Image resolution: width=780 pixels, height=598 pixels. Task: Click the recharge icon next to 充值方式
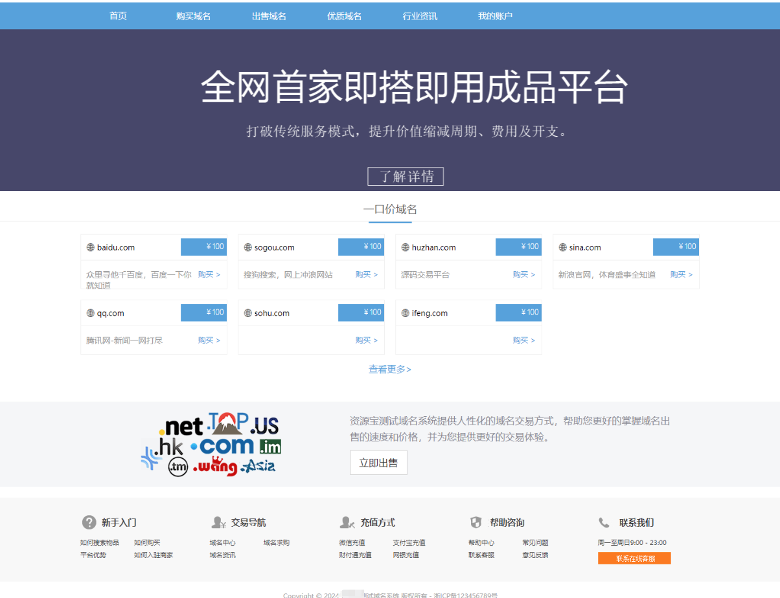pos(347,522)
